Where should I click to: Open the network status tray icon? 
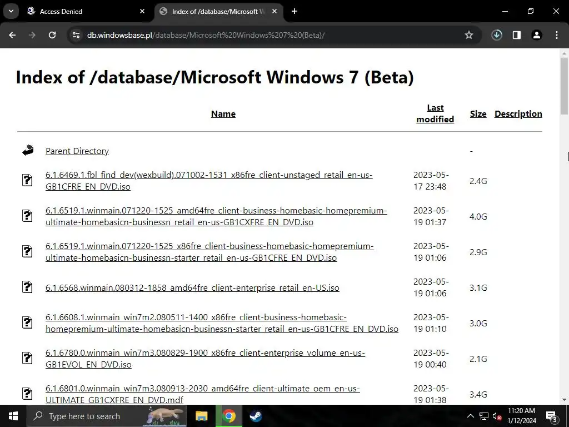[x=484, y=416]
